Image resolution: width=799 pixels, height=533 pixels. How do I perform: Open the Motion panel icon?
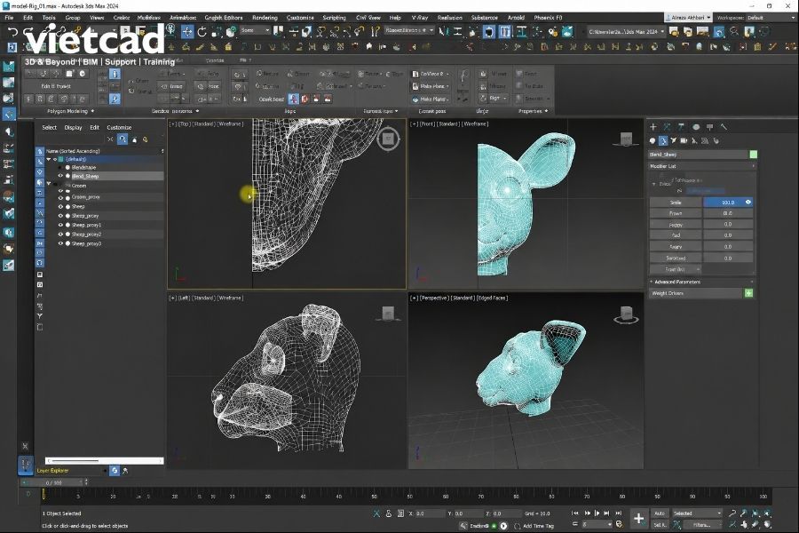(x=695, y=127)
